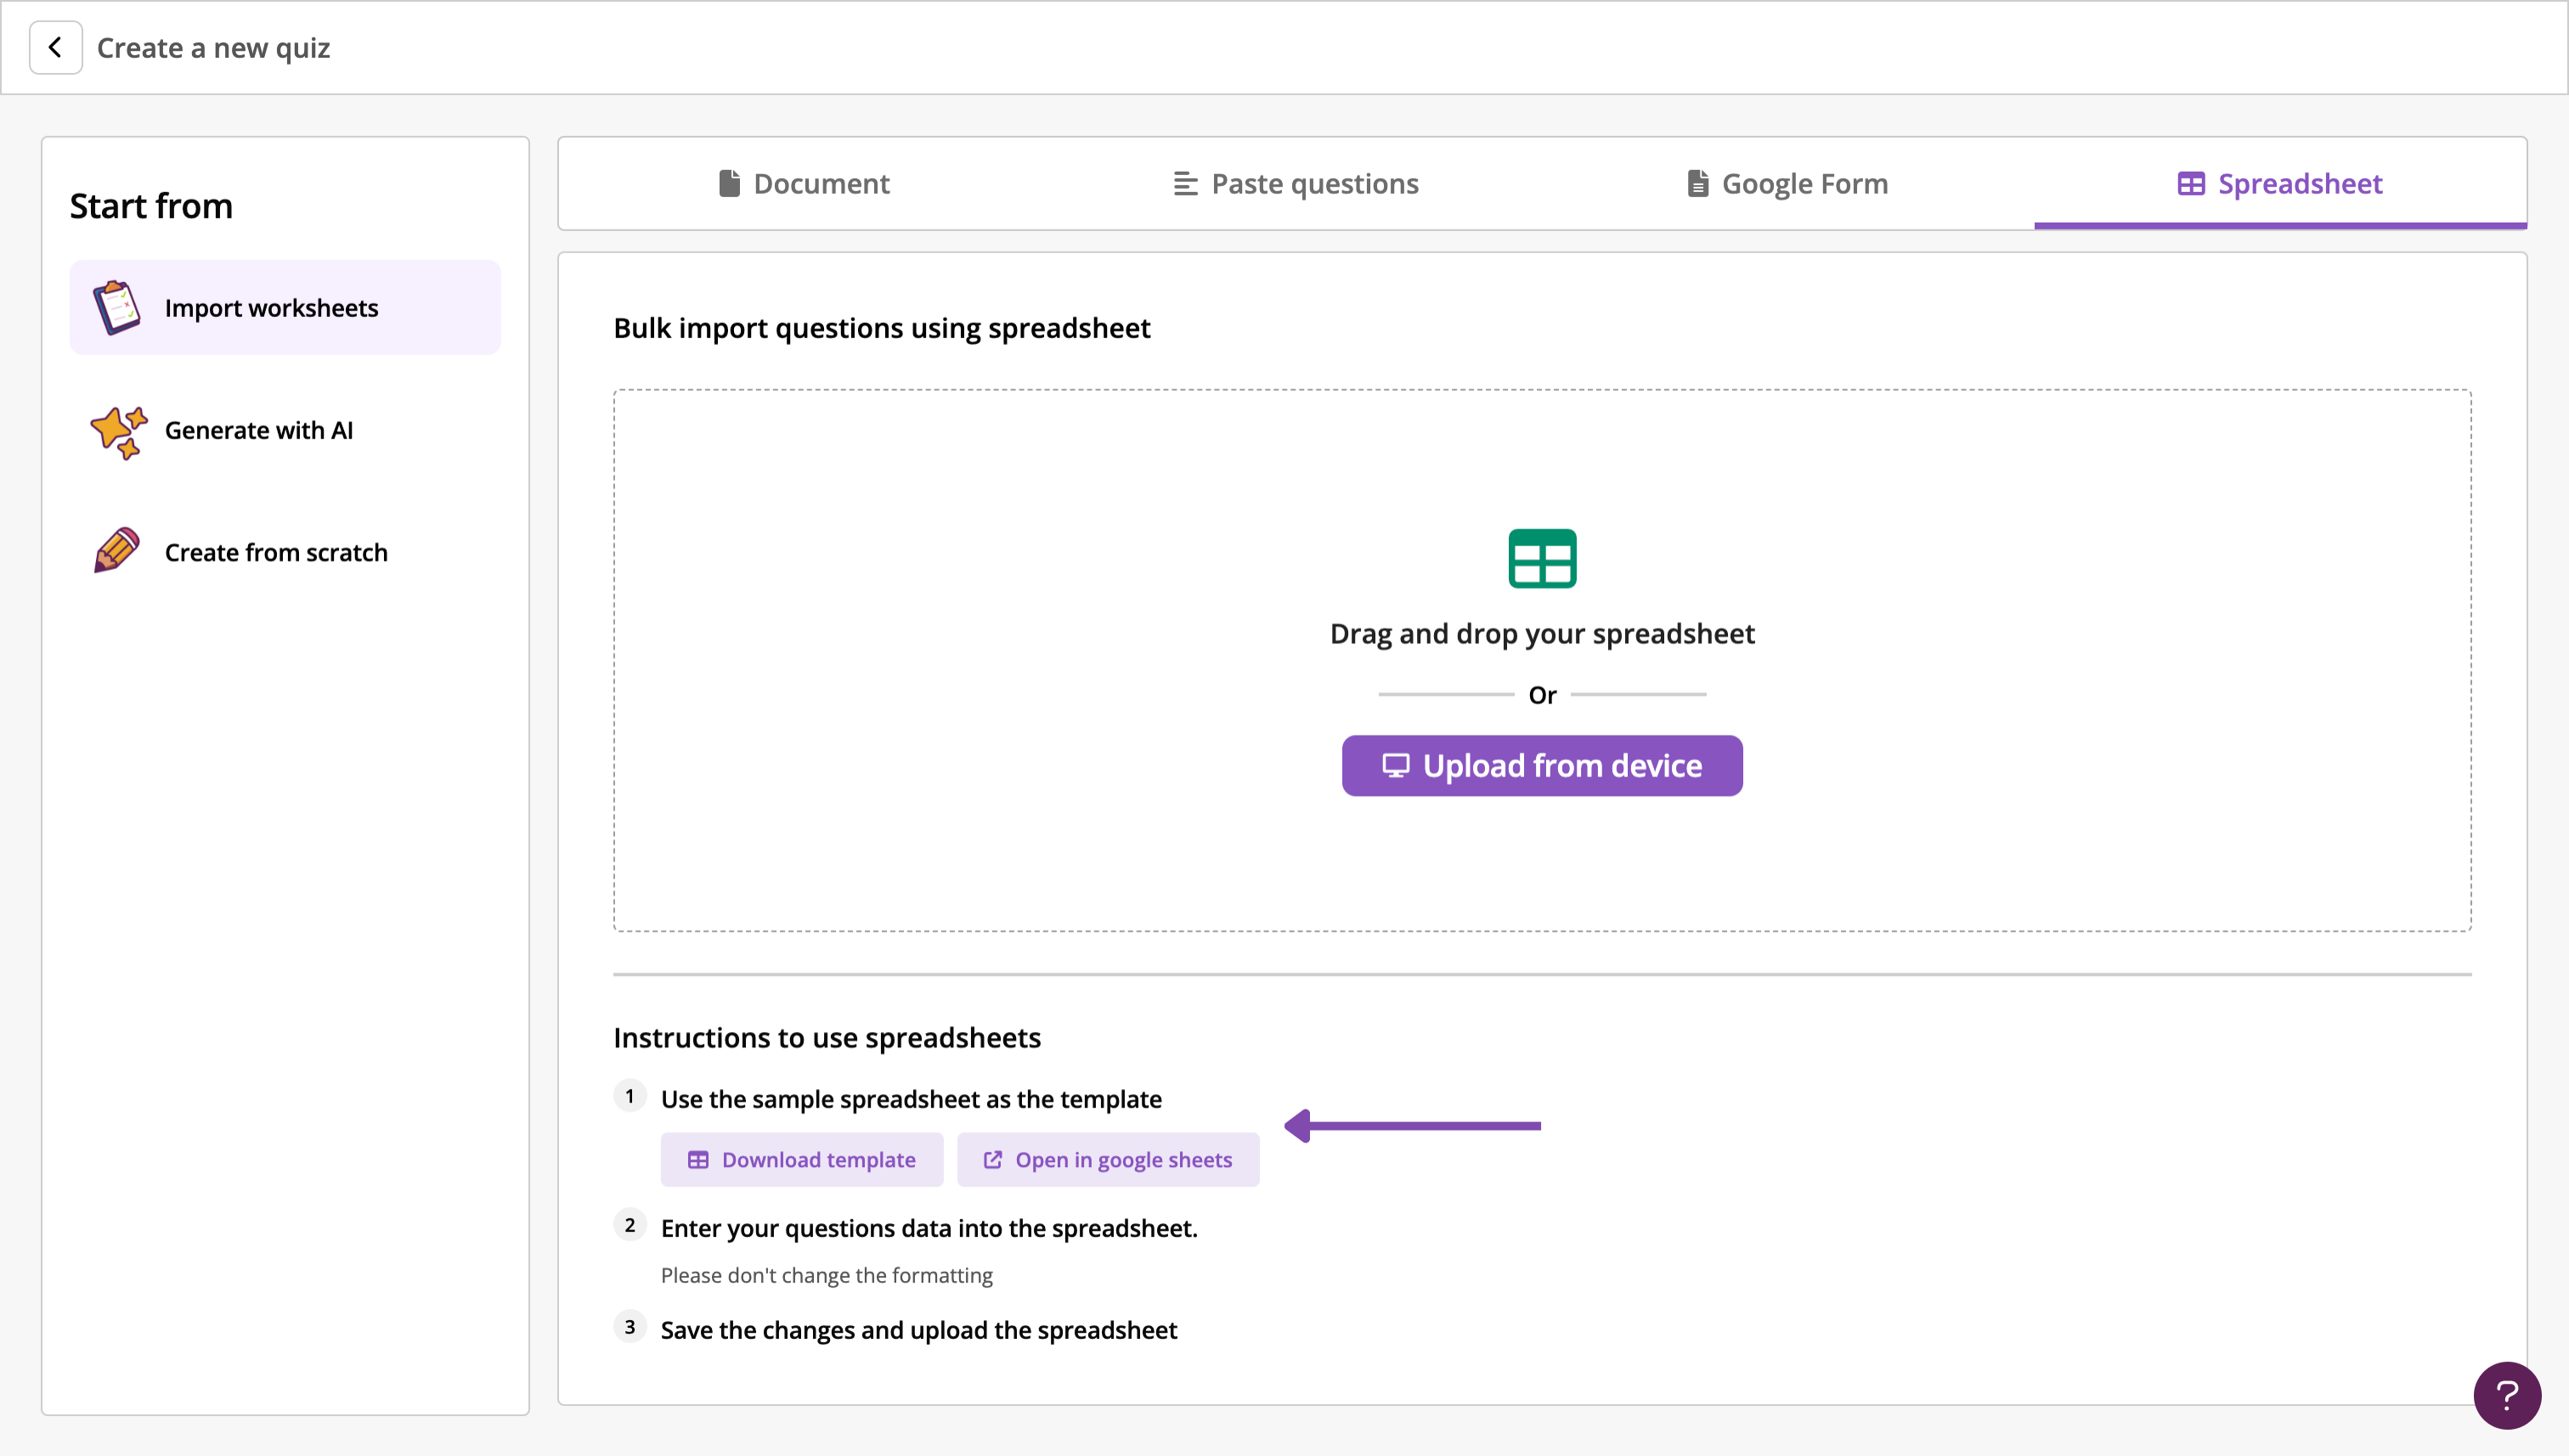Click the help question mark icon
This screenshot has width=2569, height=1456.
(x=2507, y=1394)
